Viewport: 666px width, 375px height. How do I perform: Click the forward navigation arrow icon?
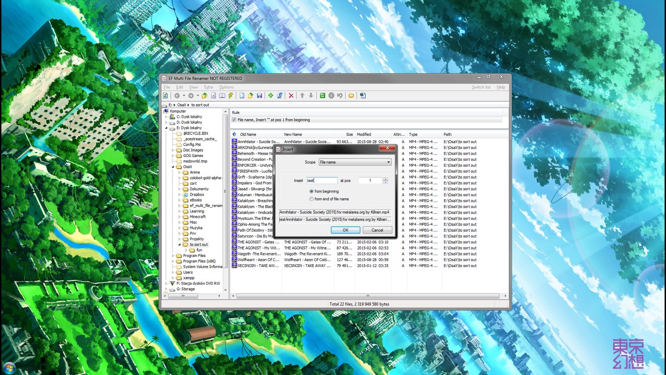191,96
